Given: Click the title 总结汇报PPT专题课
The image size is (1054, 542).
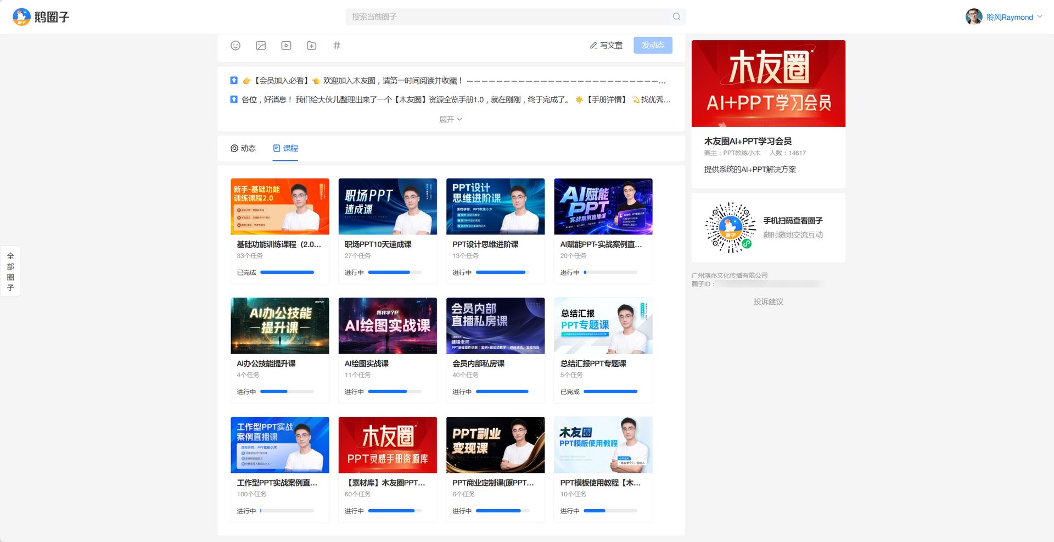Looking at the screenshot, I should pos(593,364).
